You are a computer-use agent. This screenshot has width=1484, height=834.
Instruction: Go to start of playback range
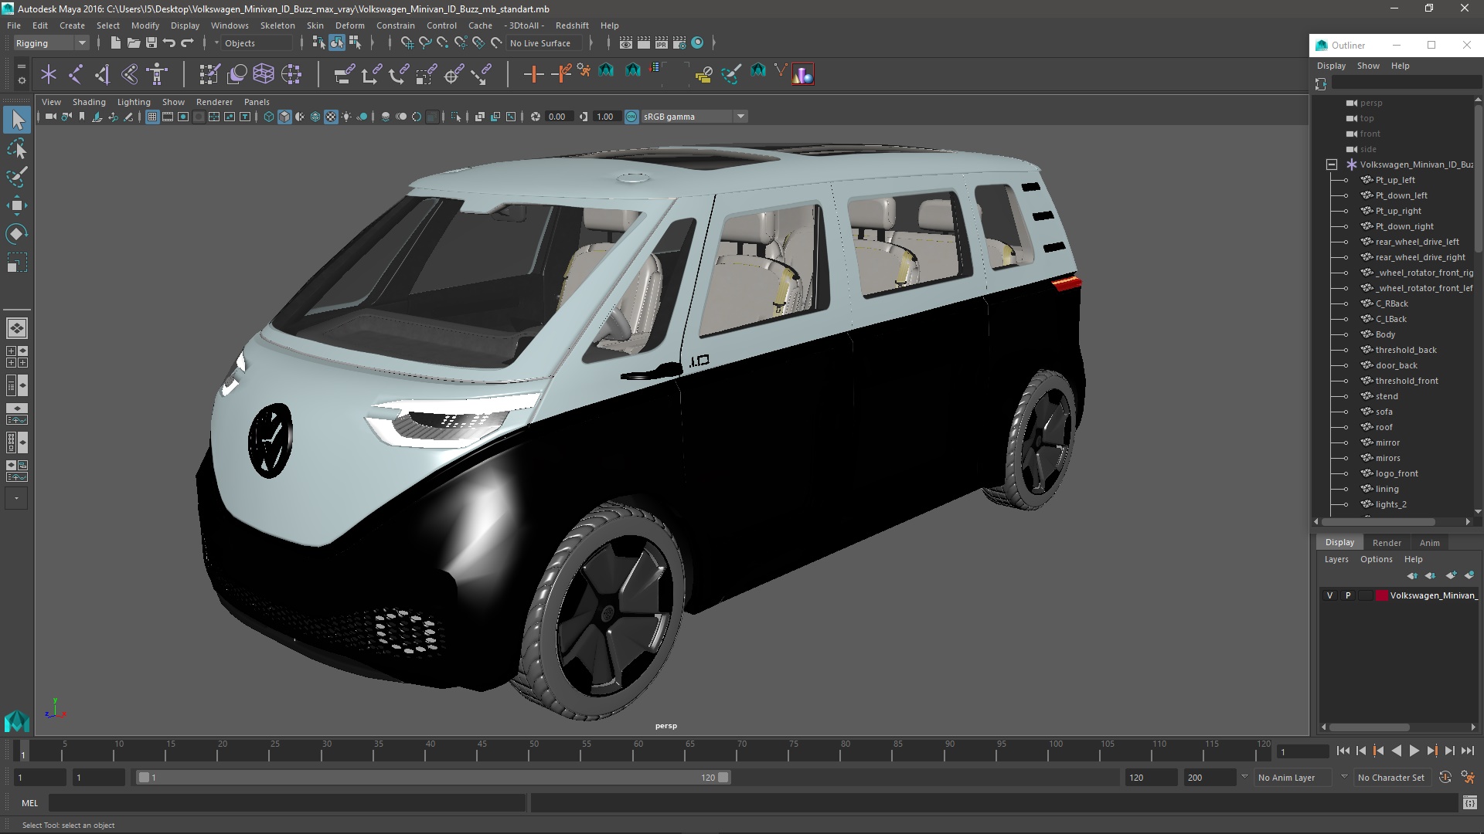(1343, 751)
